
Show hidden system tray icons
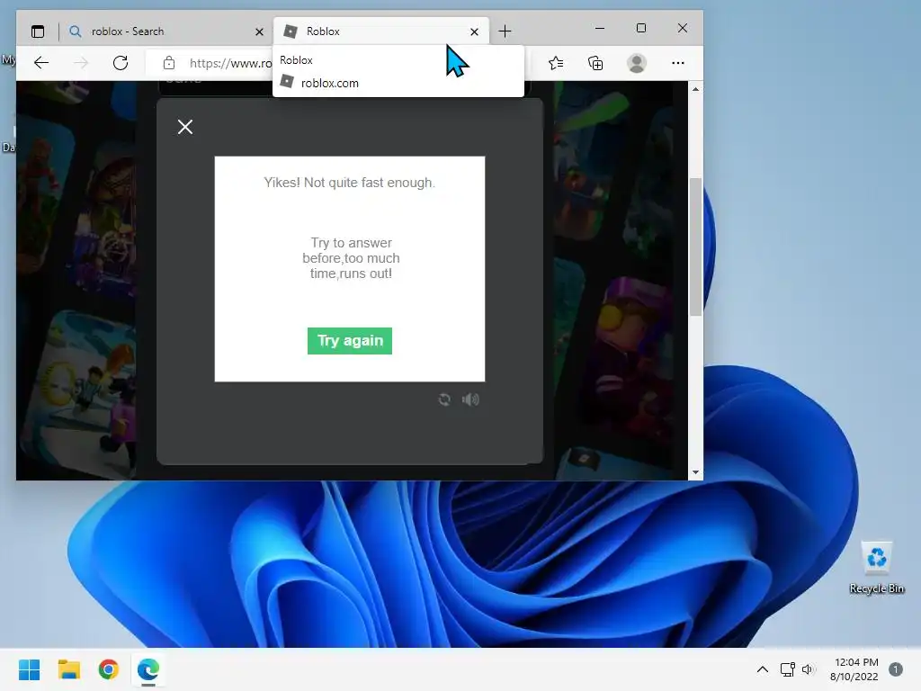(763, 669)
